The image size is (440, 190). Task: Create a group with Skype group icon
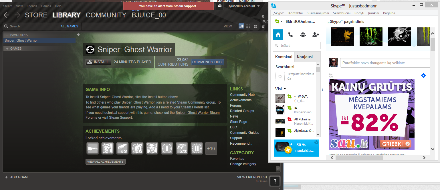(303, 35)
